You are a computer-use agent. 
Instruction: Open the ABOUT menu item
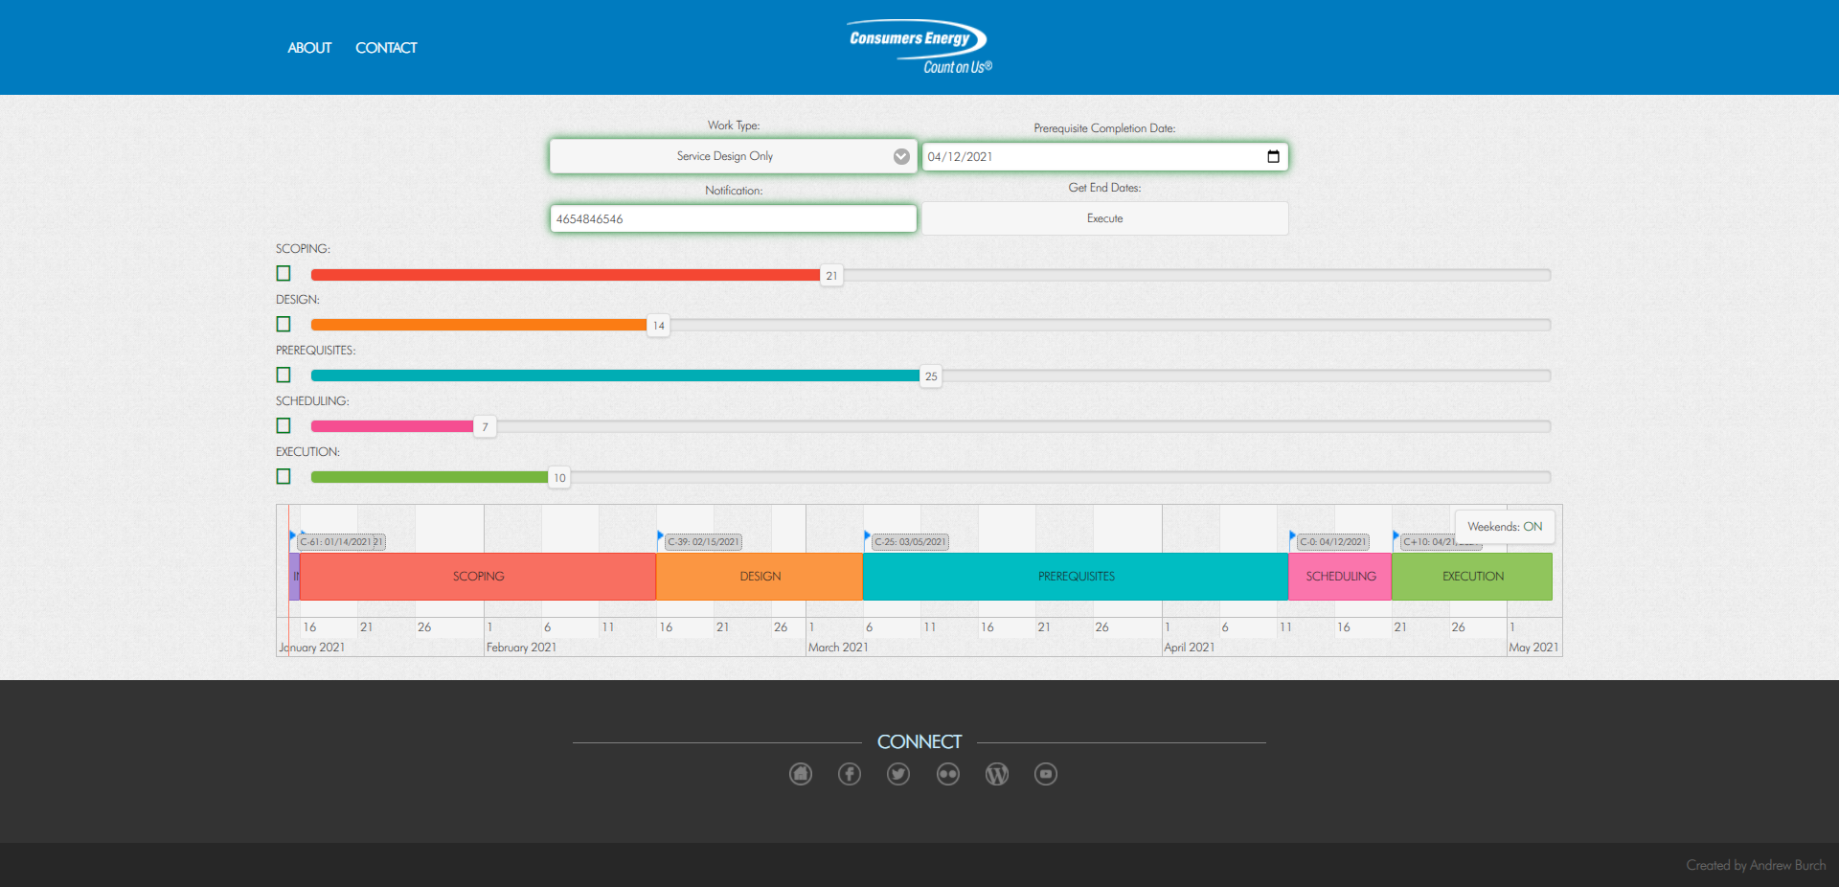click(x=309, y=48)
